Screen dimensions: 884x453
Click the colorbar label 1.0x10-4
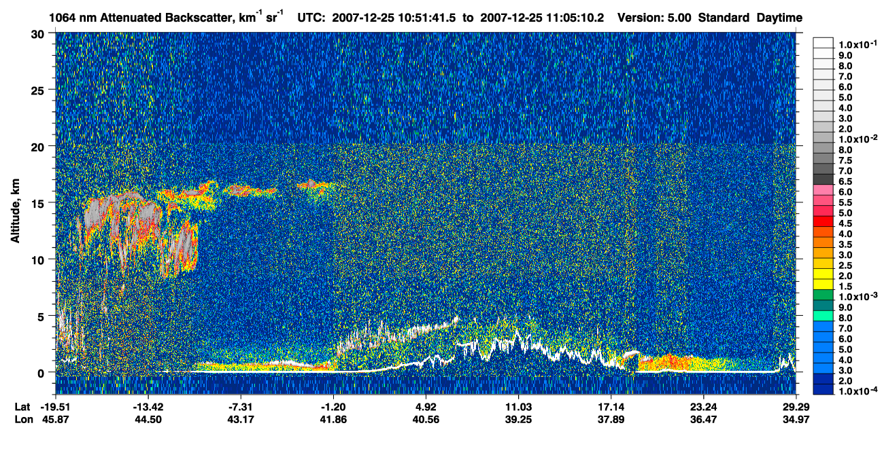(859, 391)
